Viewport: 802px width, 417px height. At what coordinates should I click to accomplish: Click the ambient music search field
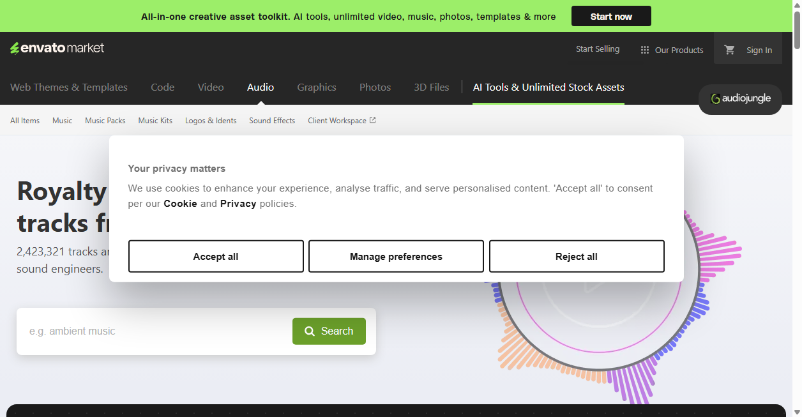pyautogui.click(x=155, y=331)
